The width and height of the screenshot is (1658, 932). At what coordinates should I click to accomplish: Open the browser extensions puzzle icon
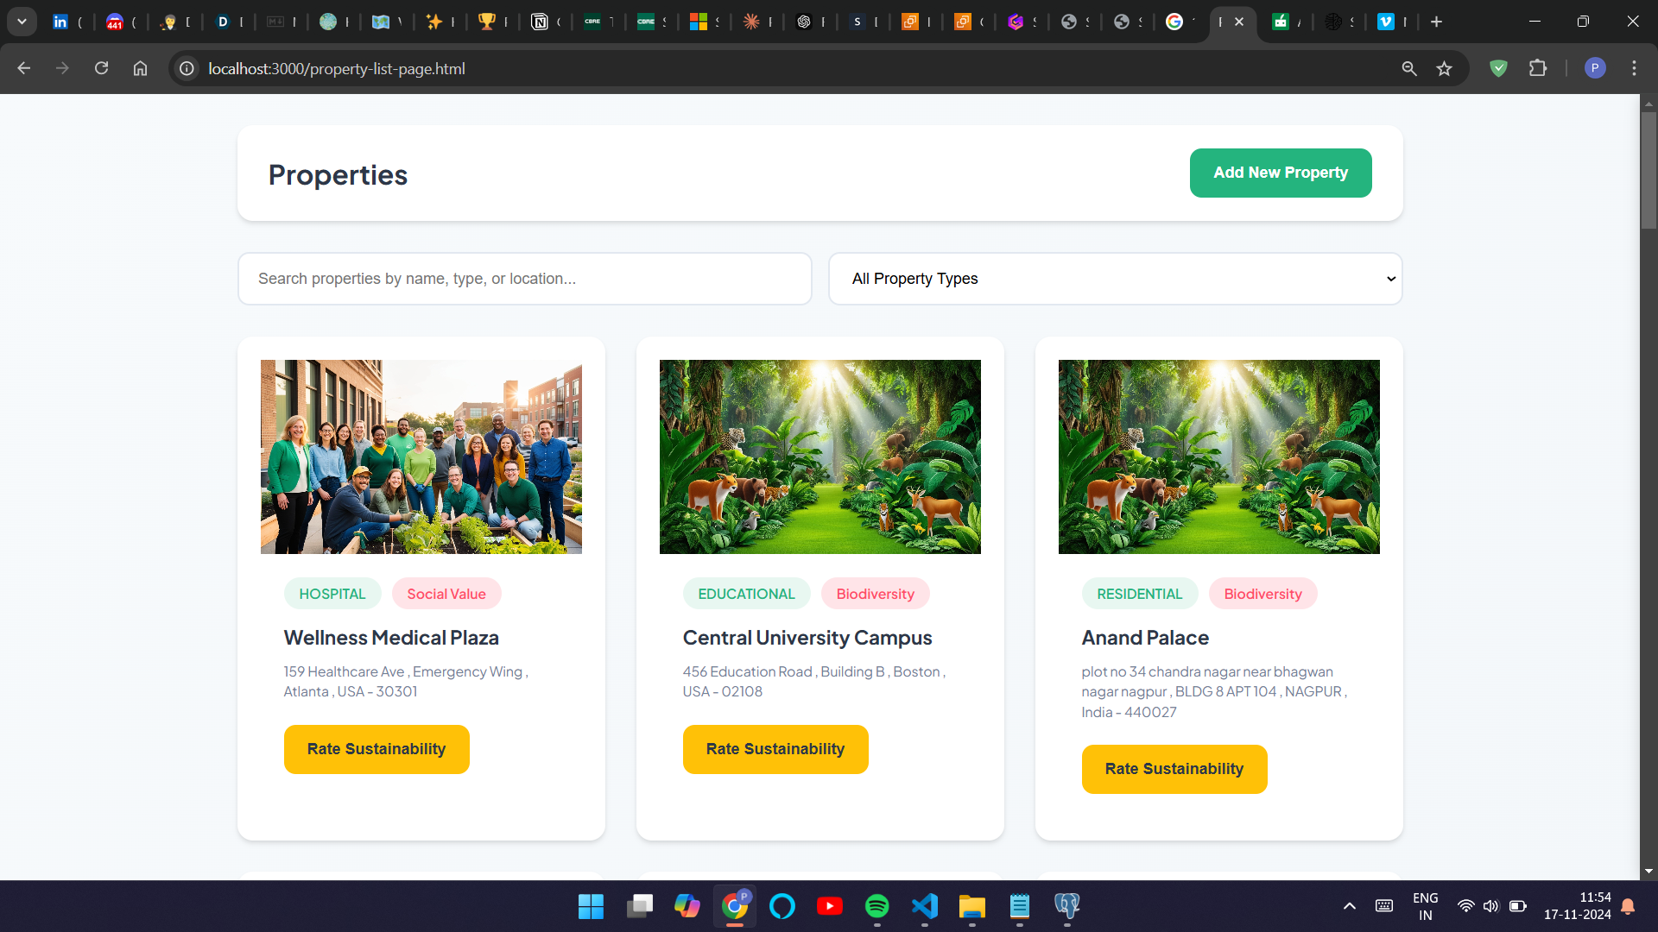[1538, 68]
